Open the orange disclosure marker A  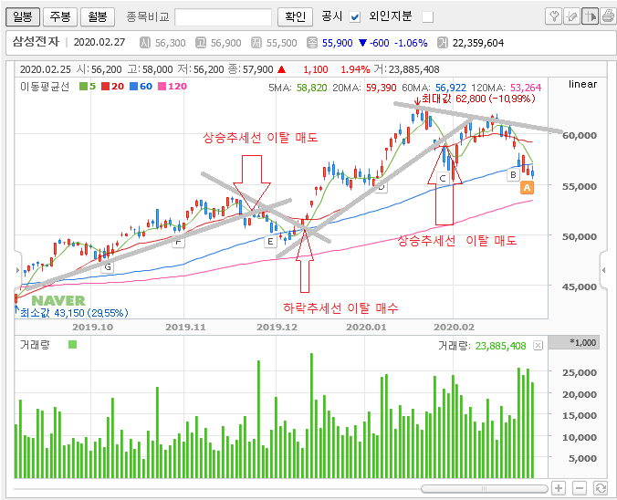(527, 188)
